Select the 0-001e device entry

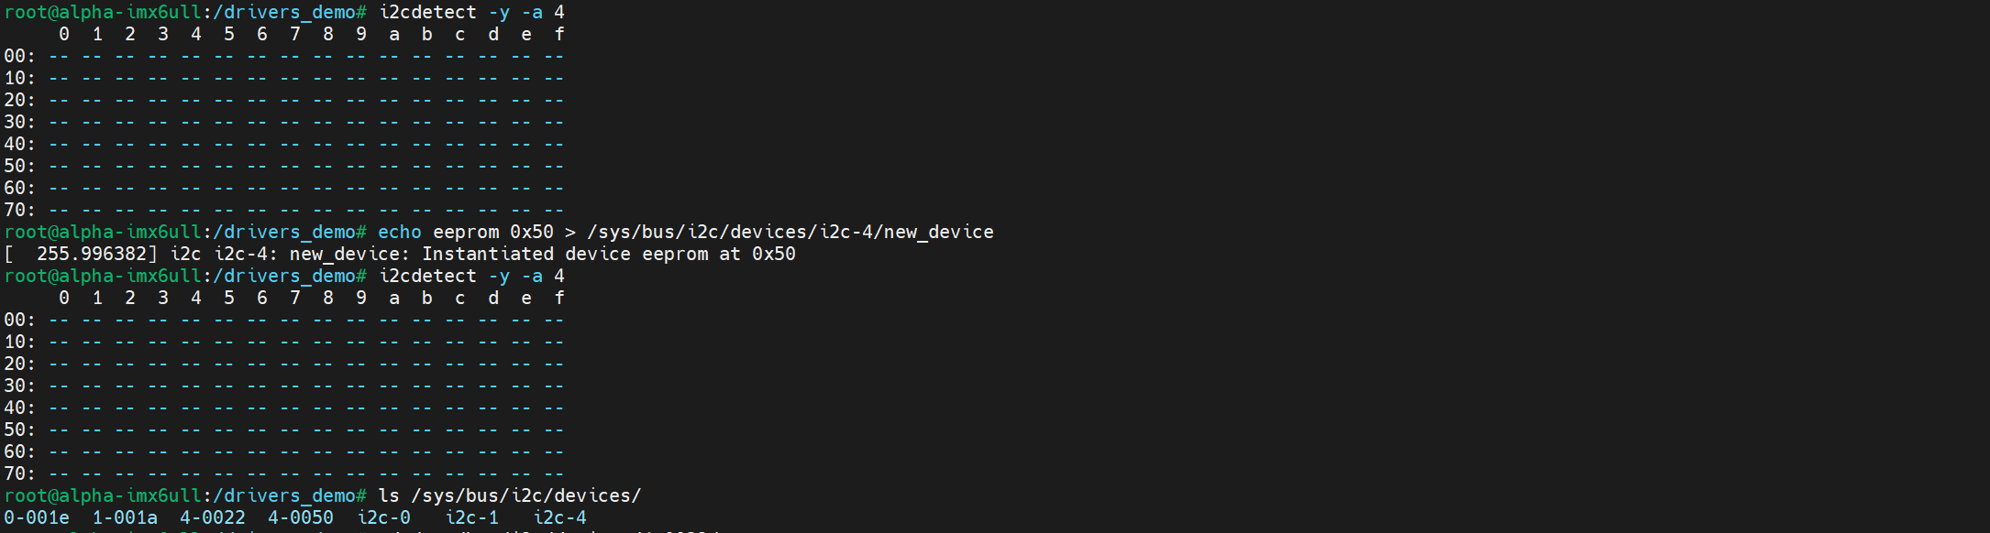point(36,518)
